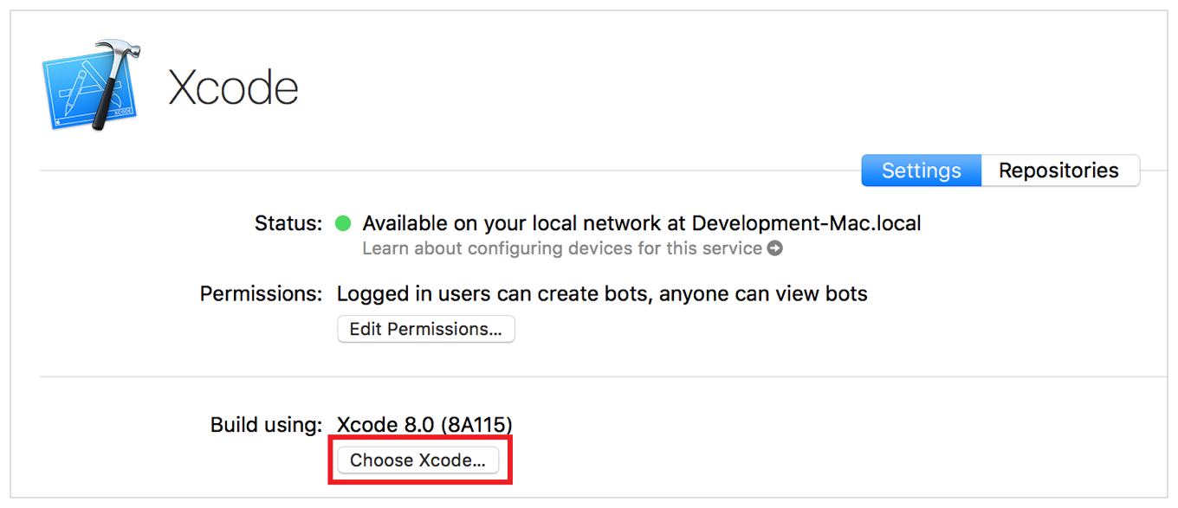Click the Xcode title heading
Screen dimensions: 1178x508
click(233, 86)
